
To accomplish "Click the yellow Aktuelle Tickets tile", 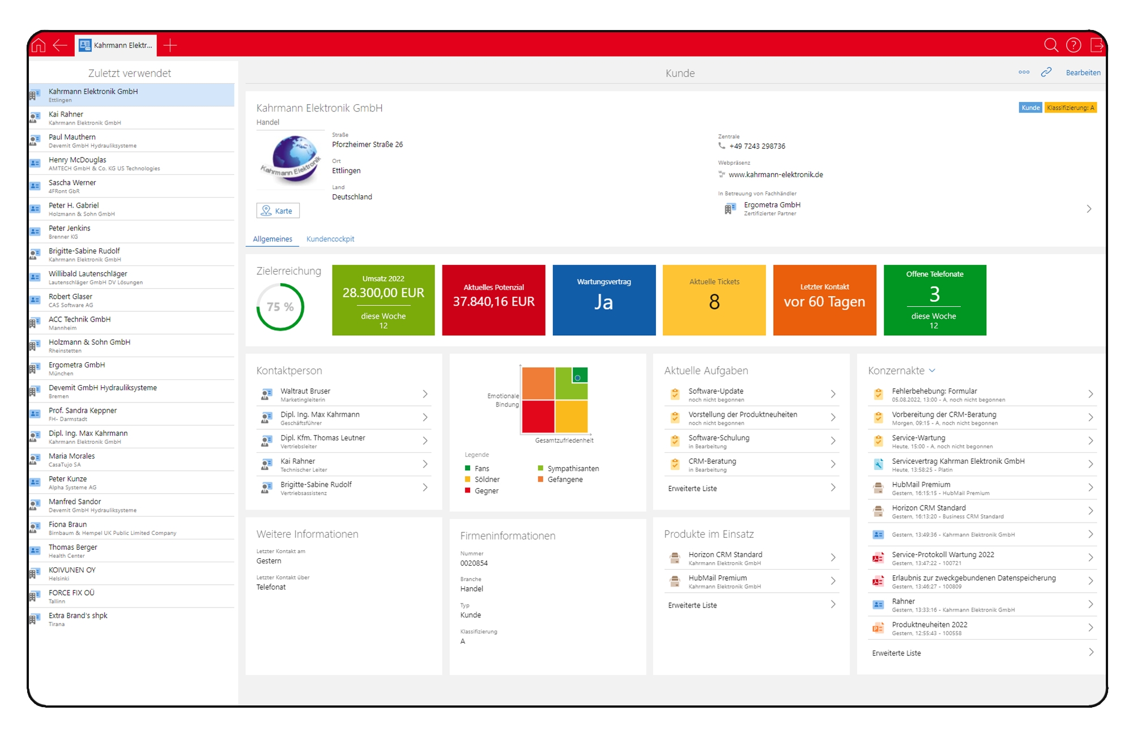I will (714, 300).
